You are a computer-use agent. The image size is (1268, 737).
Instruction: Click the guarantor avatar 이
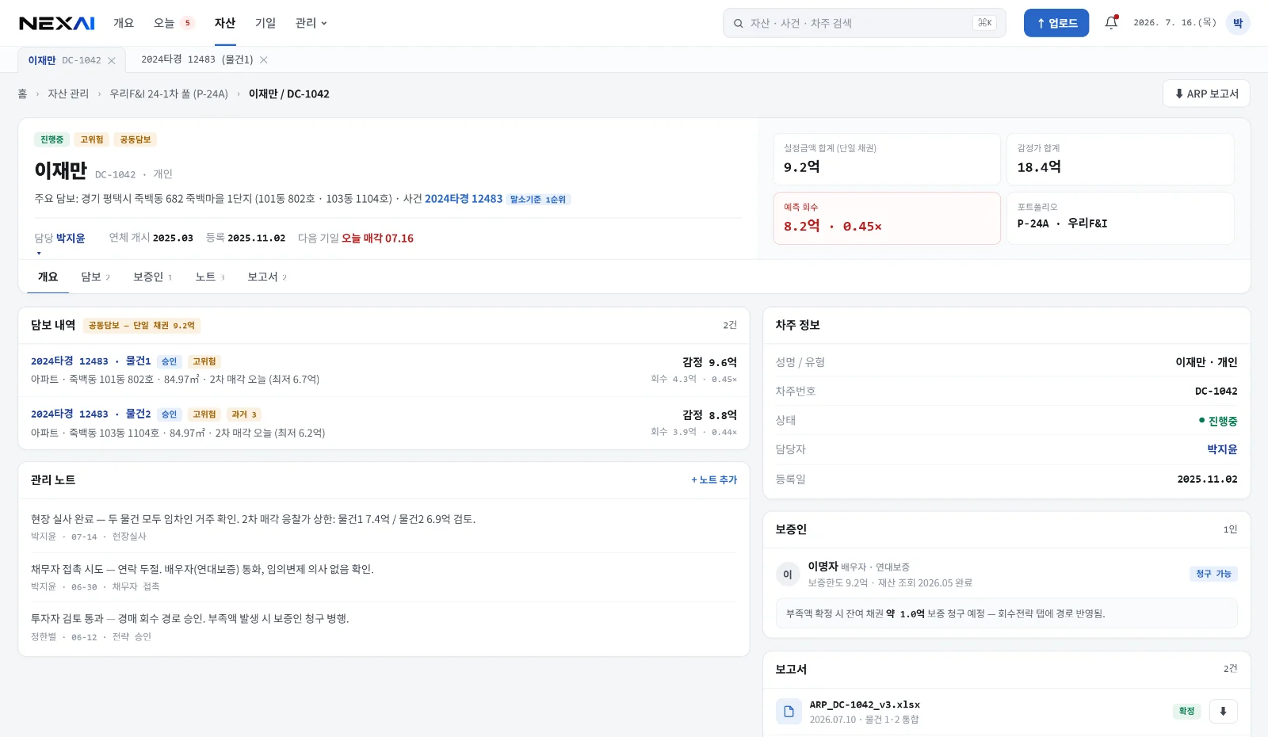point(788,574)
